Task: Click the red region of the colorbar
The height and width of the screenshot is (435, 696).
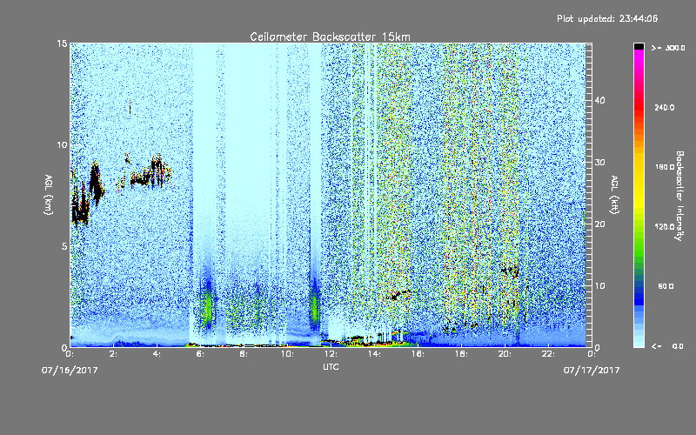Action: coord(639,106)
